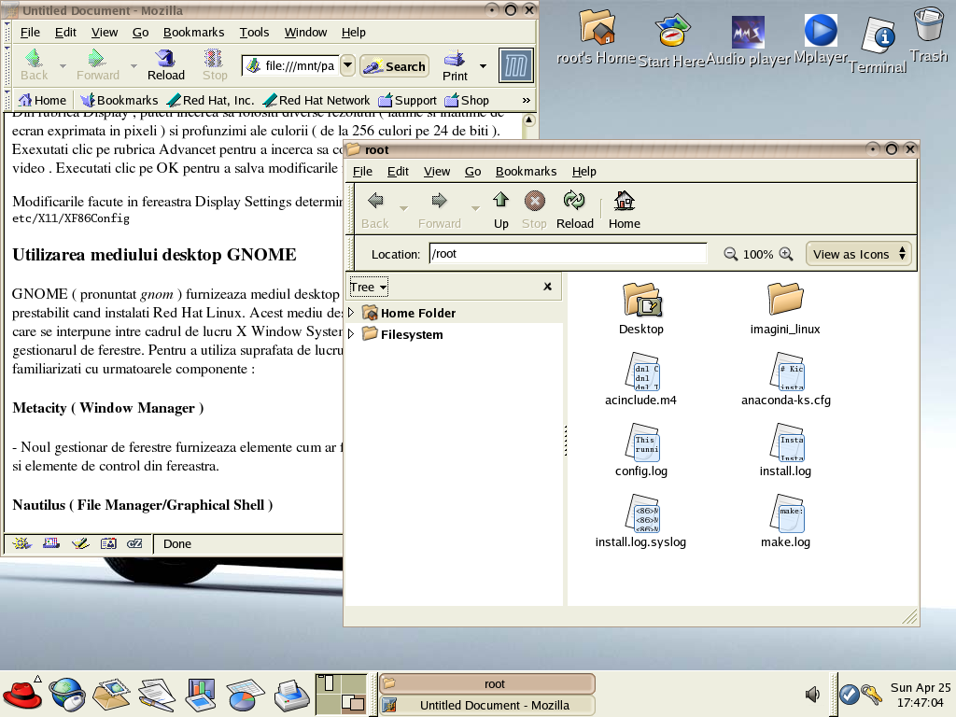Open the Home bookmark in Mozilla toolbar
The width and height of the screenshot is (956, 717).
[42, 100]
